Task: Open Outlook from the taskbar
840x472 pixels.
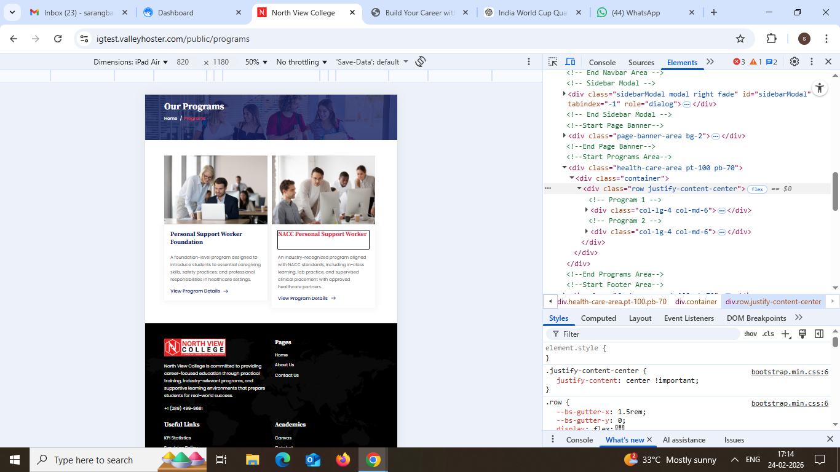Action: coord(313,460)
